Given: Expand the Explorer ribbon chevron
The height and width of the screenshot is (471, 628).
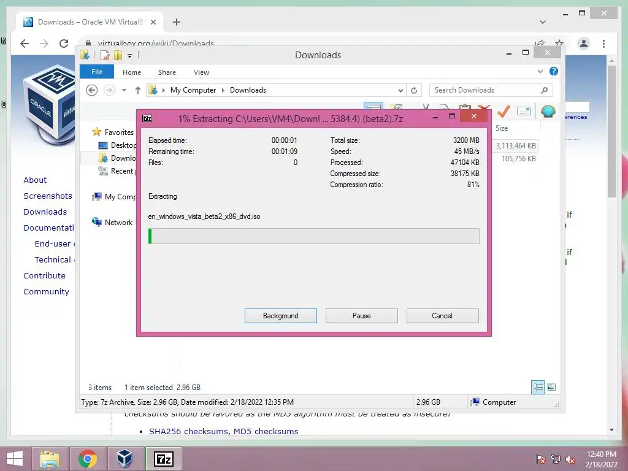Looking at the screenshot, I should coord(540,72).
